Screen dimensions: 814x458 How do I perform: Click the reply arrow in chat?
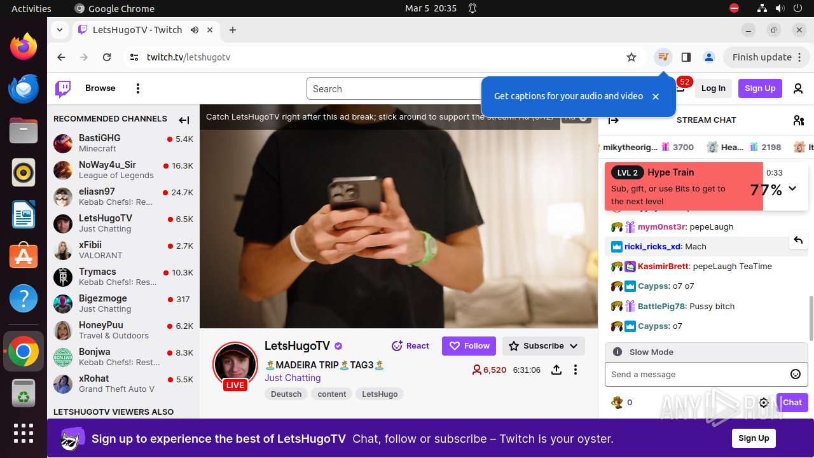pos(798,240)
